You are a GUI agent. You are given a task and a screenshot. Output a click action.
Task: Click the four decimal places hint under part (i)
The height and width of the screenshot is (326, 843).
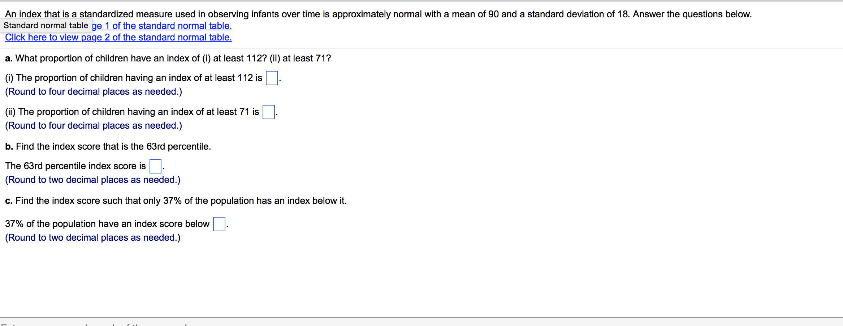(94, 92)
